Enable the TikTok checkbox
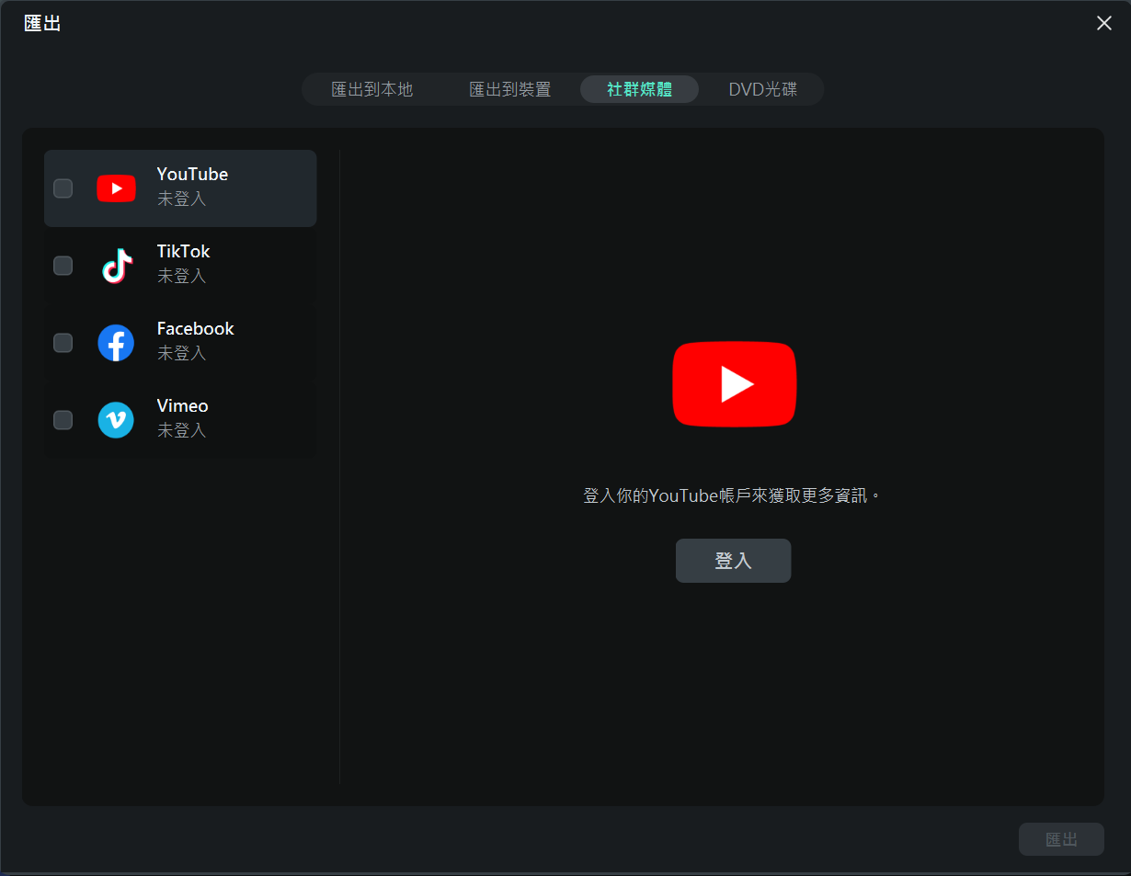This screenshot has height=876, width=1131. 63,266
